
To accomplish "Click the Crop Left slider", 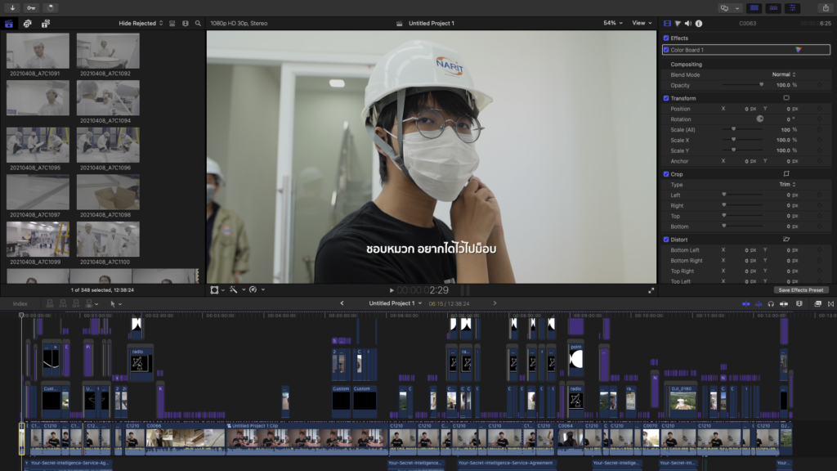I will pos(742,195).
